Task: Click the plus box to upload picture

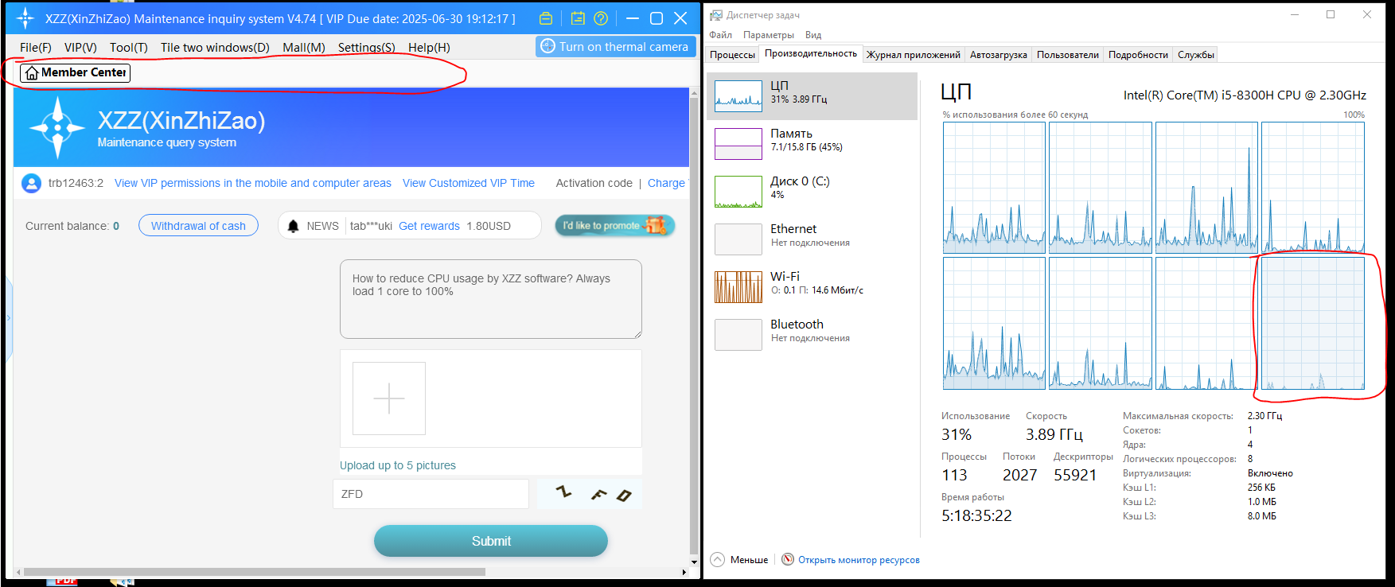Action: pos(389,398)
